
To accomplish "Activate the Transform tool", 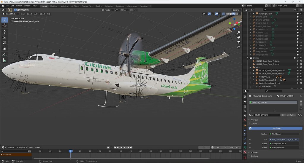I will [4, 48].
